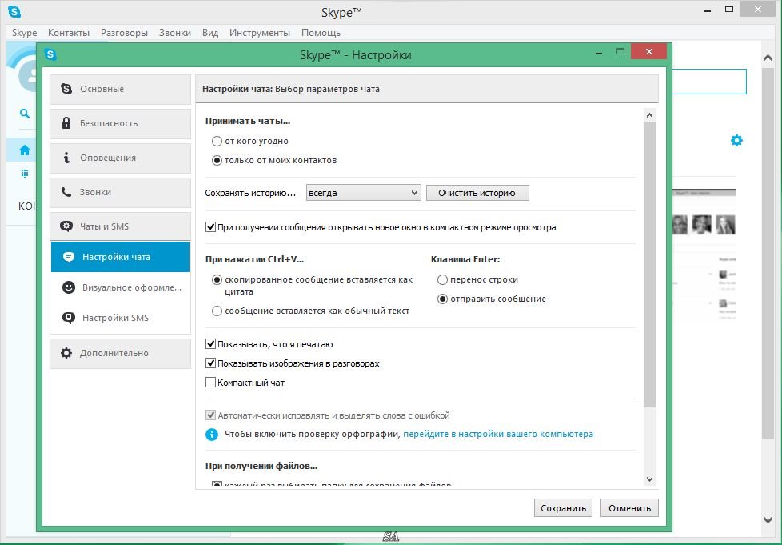Toggle 'Показывать, что я печатаю' checkbox
The height and width of the screenshot is (545, 782).
coord(210,344)
